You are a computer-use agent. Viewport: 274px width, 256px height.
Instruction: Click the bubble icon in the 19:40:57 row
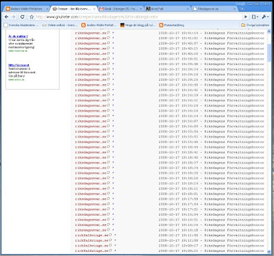click(108, 43)
